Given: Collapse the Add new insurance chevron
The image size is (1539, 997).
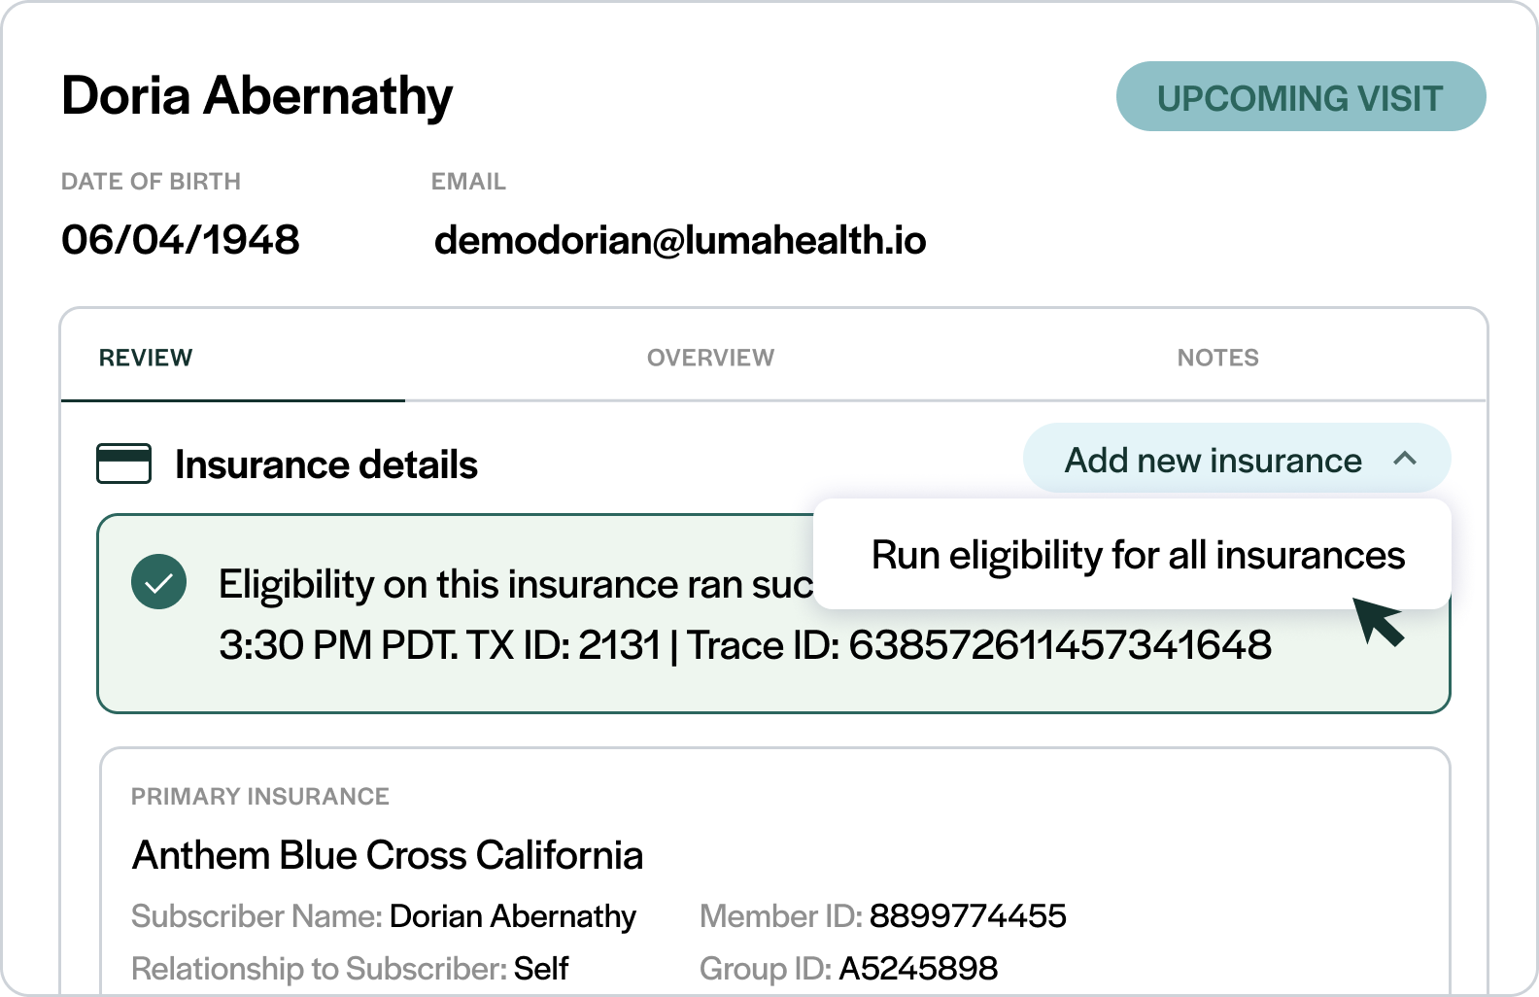Looking at the screenshot, I should (x=1404, y=459).
